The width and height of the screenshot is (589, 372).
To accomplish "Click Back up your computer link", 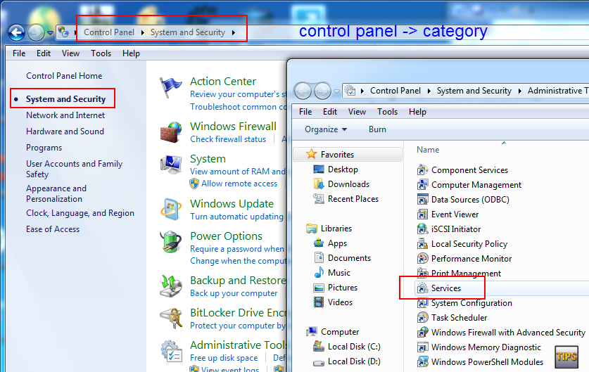I will (x=234, y=293).
